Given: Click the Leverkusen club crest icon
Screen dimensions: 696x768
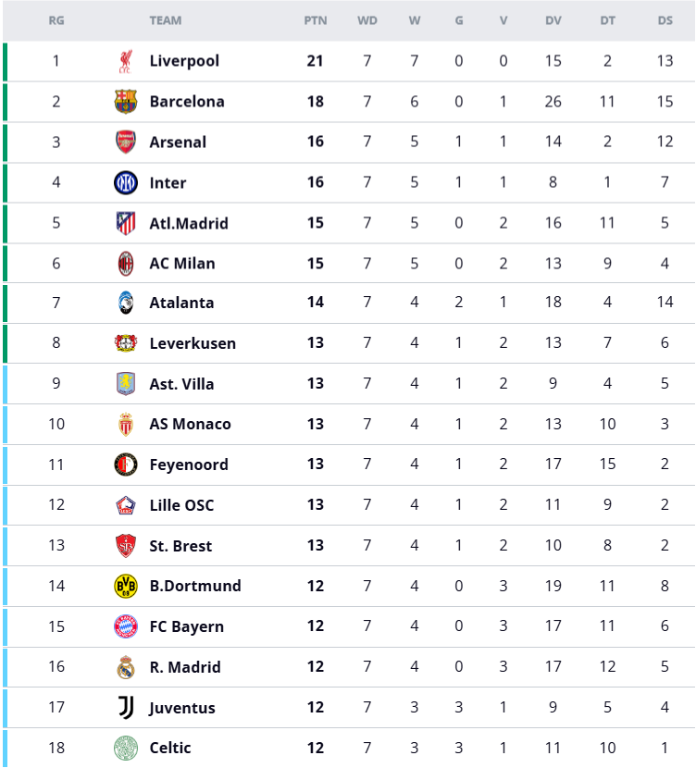Looking at the screenshot, I should point(125,343).
